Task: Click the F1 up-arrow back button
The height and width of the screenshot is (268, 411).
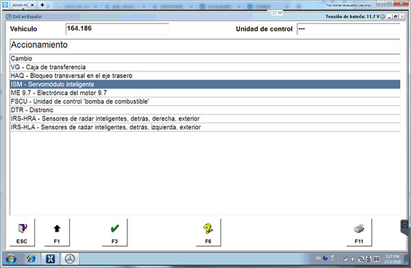Action: tap(57, 232)
